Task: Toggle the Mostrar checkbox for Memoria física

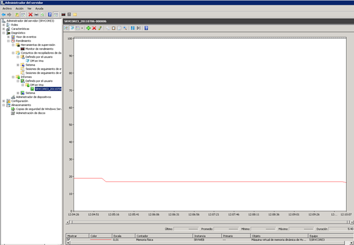Action: [69, 240]
